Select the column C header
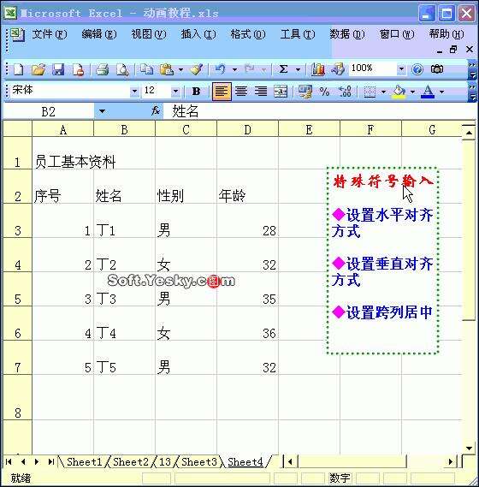Screen dimensions: 479x487 click(186, 129)
